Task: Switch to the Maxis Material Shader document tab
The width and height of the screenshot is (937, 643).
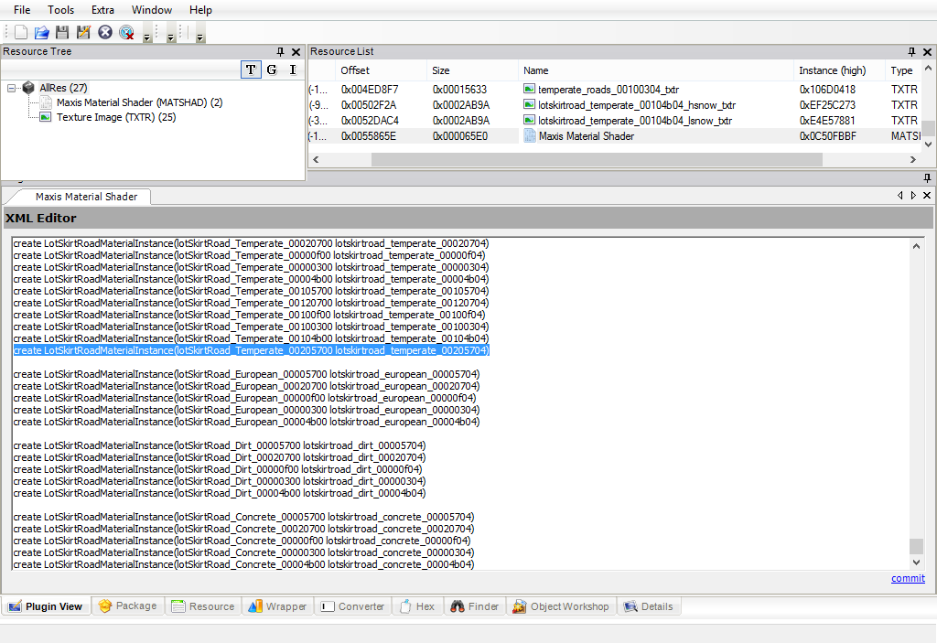Action: coord(86,197)
